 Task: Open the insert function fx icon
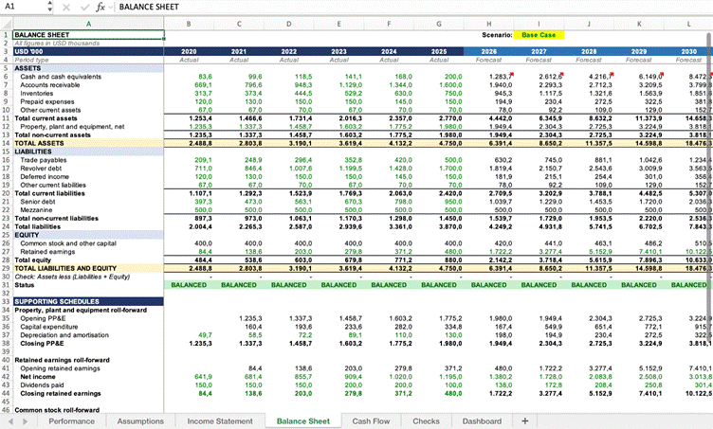point(101,7)
